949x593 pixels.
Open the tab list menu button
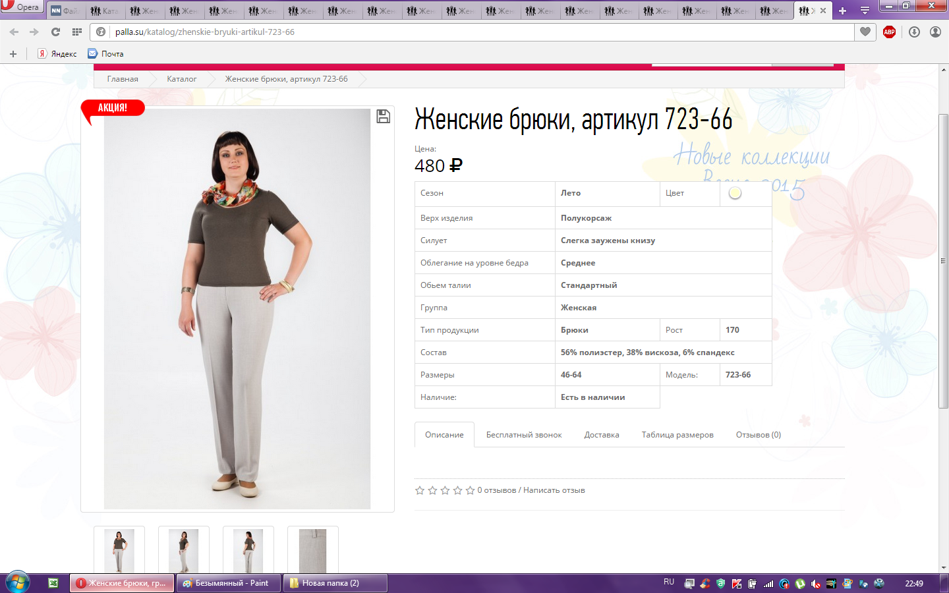point(865,11)
